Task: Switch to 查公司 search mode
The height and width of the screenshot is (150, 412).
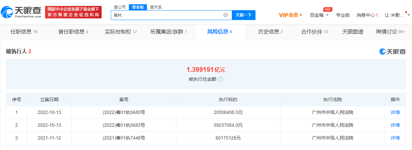Action: coord(120,7)
